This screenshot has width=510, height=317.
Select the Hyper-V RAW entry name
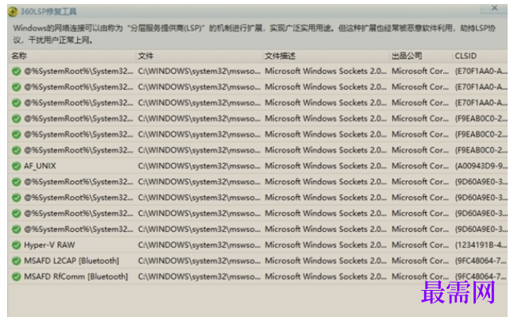(x=49, y=245)
